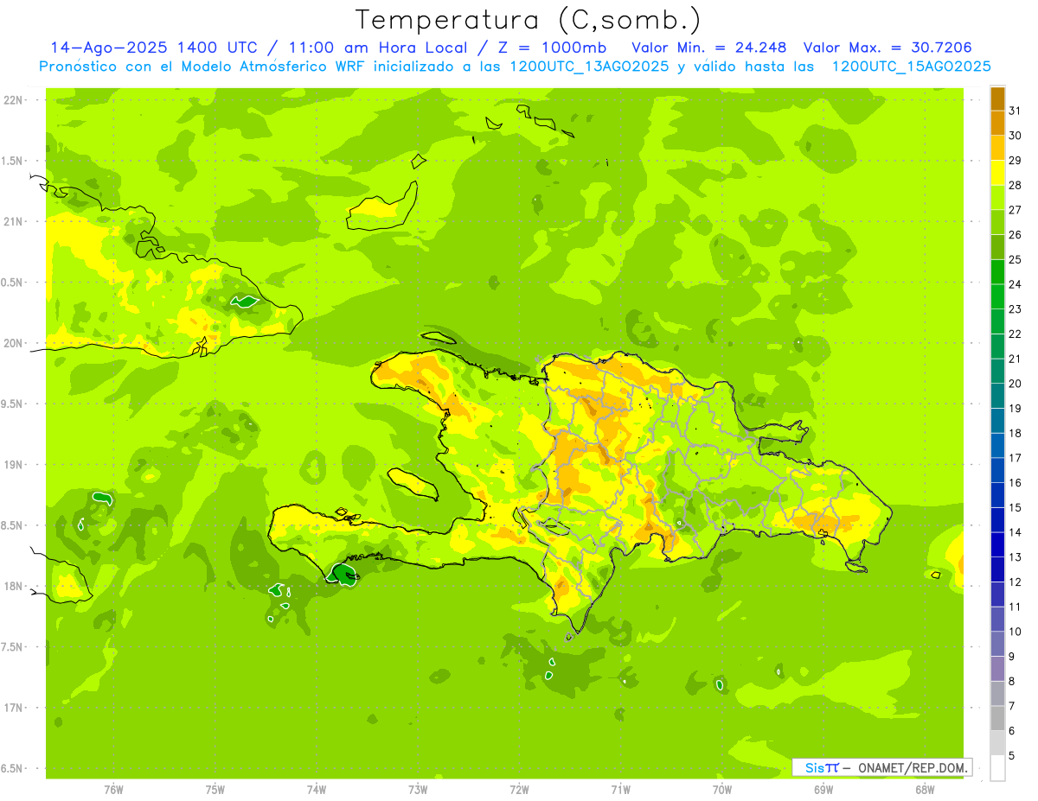Click legend color band between 28 and 29
The height and width of the screenshot is (801, 1038).
pyautogui.click(x=997, y=173)
